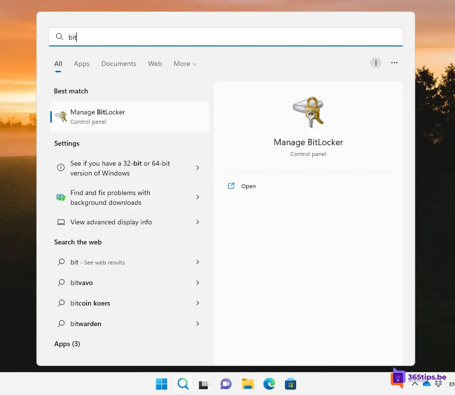Open the Windows Start menu icon
This screenshot has width=455, height=395.
[x=161, y=384]
